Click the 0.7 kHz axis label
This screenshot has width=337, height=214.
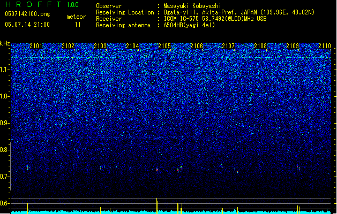pos(5,177)
